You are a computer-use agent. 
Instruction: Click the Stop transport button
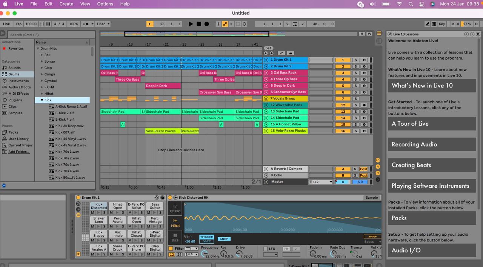[x=199, y=24]
